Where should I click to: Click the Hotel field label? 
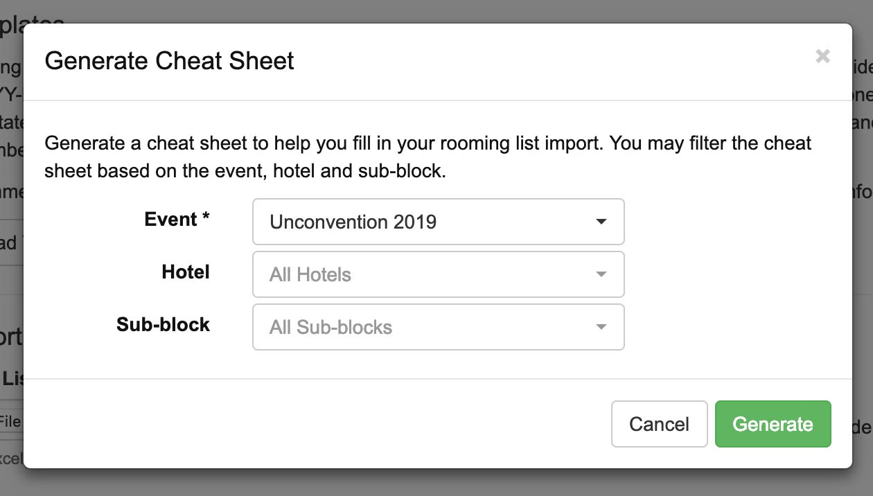(x=186, y=272)
